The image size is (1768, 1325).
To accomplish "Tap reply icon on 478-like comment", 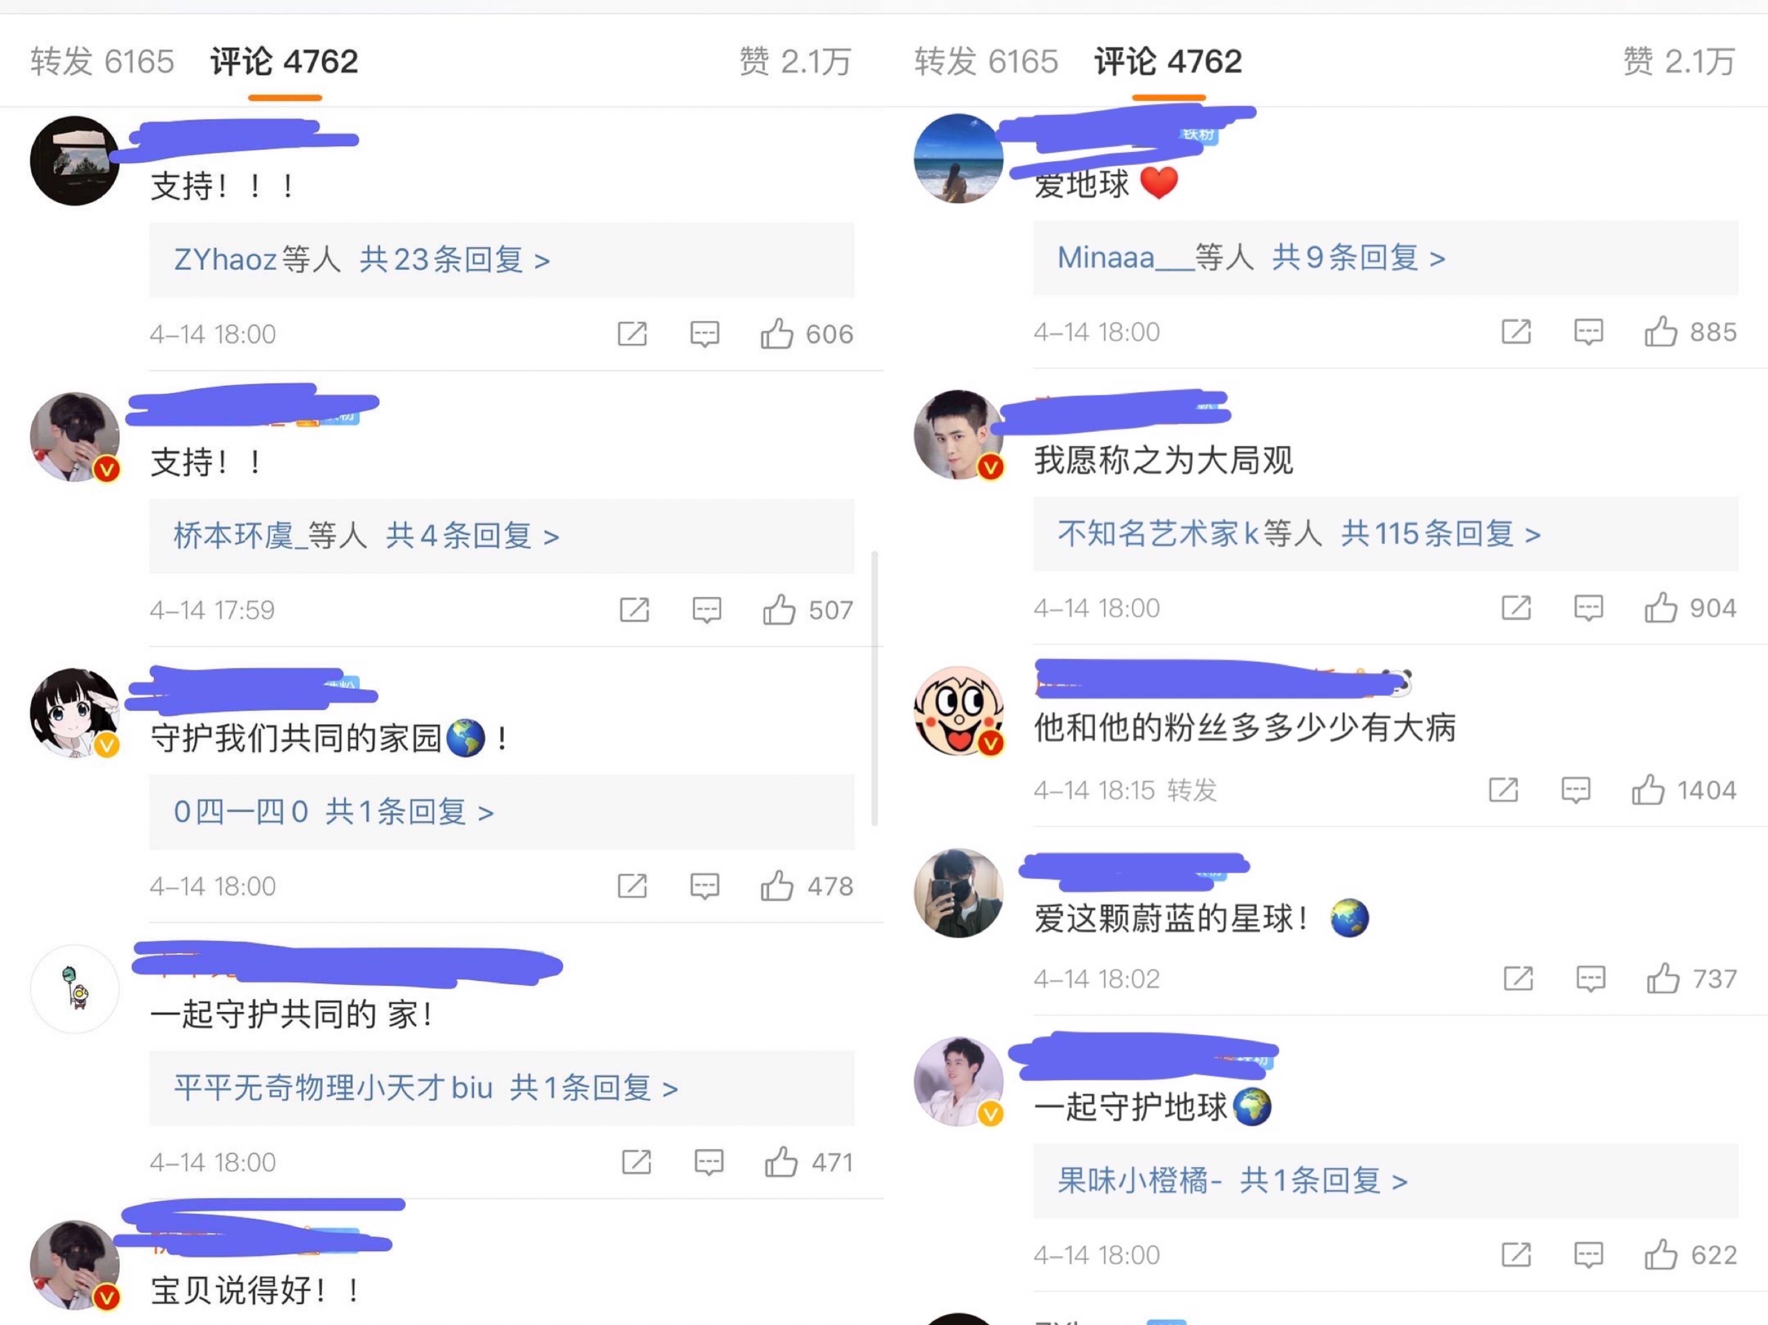I will pyautogui.click(x=704, y=886).
